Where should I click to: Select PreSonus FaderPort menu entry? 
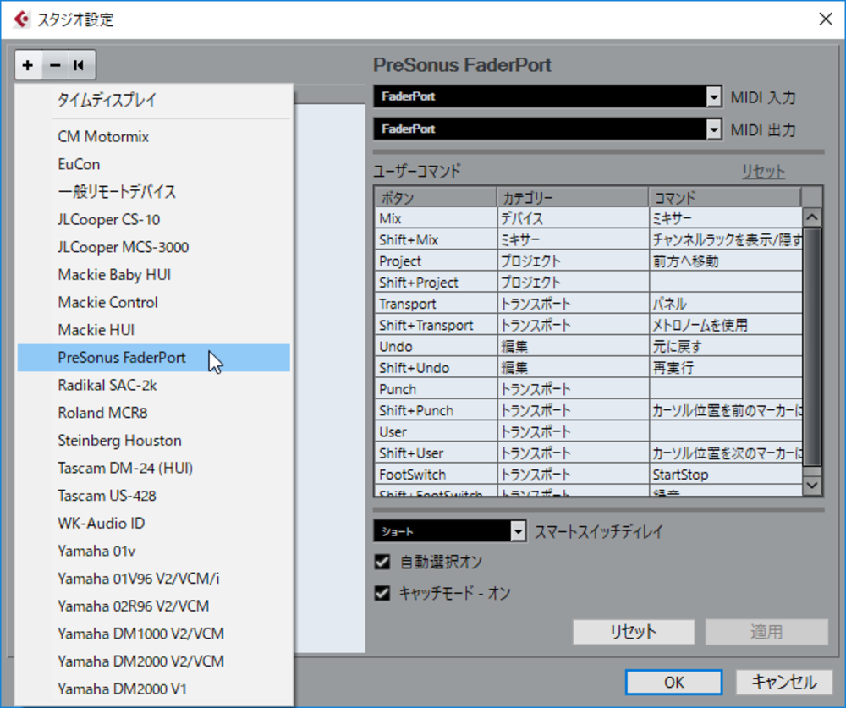[154, 358]
